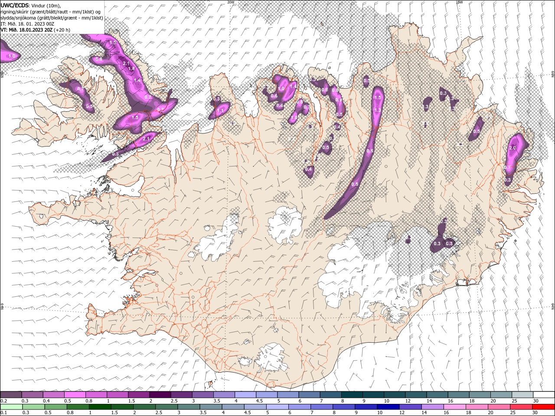This screenshot has height=416, width=555.
Task: Select the bright pink 0.5 snow legend swatch
Action: [x=75, y=395]
